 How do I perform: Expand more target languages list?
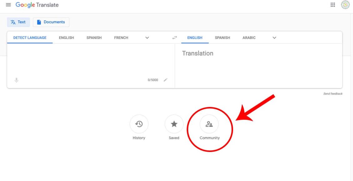tap(274, 38)
